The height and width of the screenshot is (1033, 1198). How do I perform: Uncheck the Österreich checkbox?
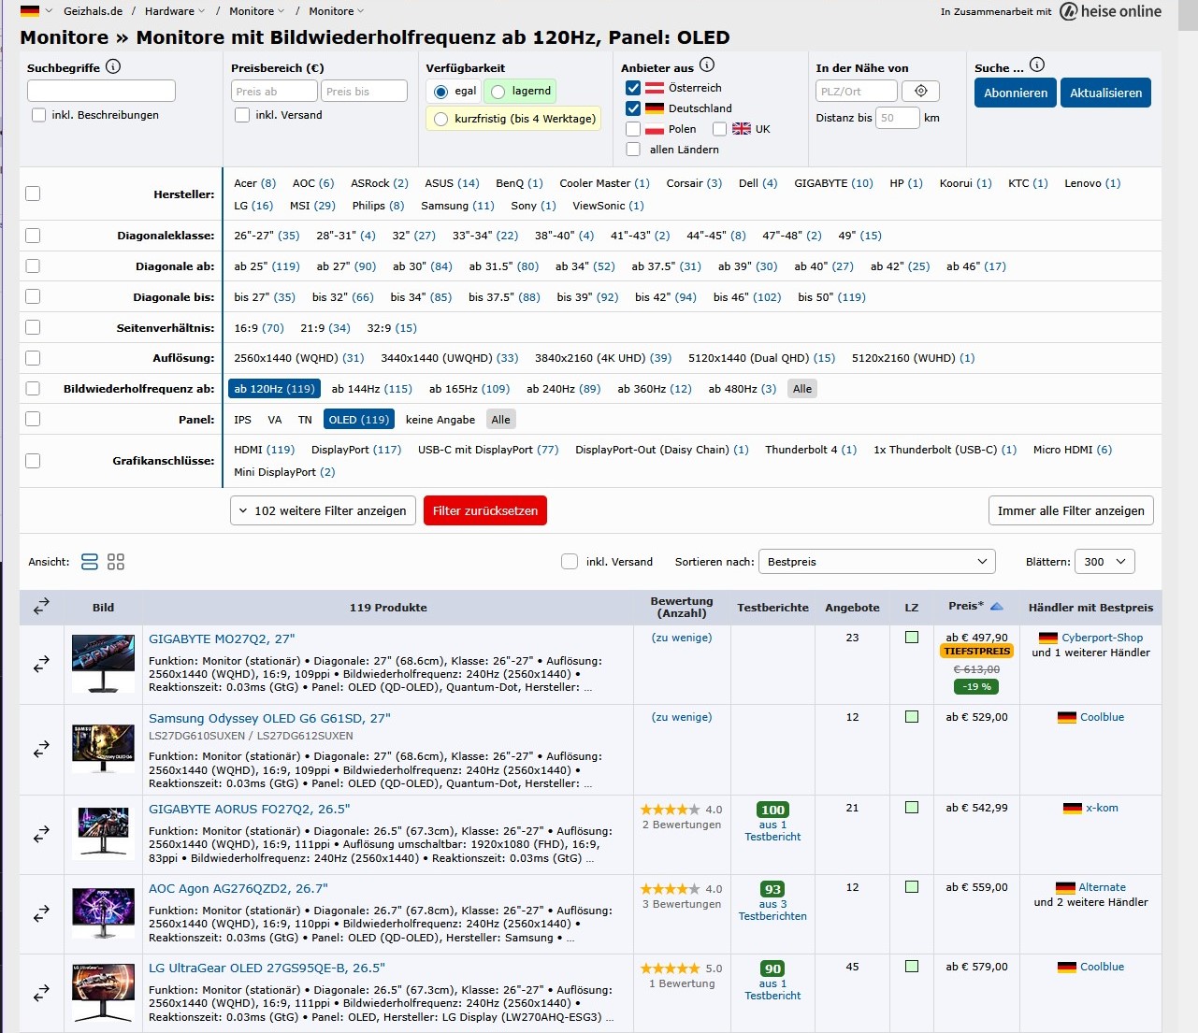point(633,88)
